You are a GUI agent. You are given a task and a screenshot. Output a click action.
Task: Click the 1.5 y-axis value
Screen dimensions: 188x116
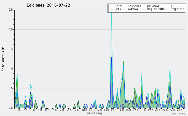tap(11, 49)
